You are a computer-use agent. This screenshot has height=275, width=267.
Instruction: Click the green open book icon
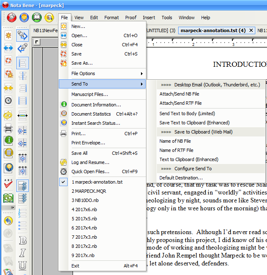[37, 18]
